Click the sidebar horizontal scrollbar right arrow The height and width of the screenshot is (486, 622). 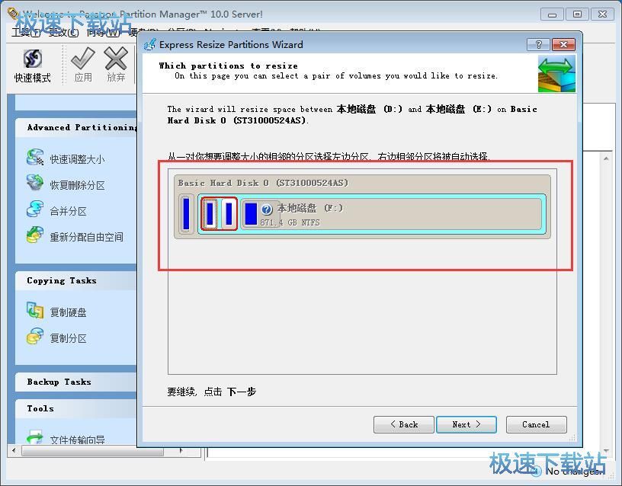point(181,450)
